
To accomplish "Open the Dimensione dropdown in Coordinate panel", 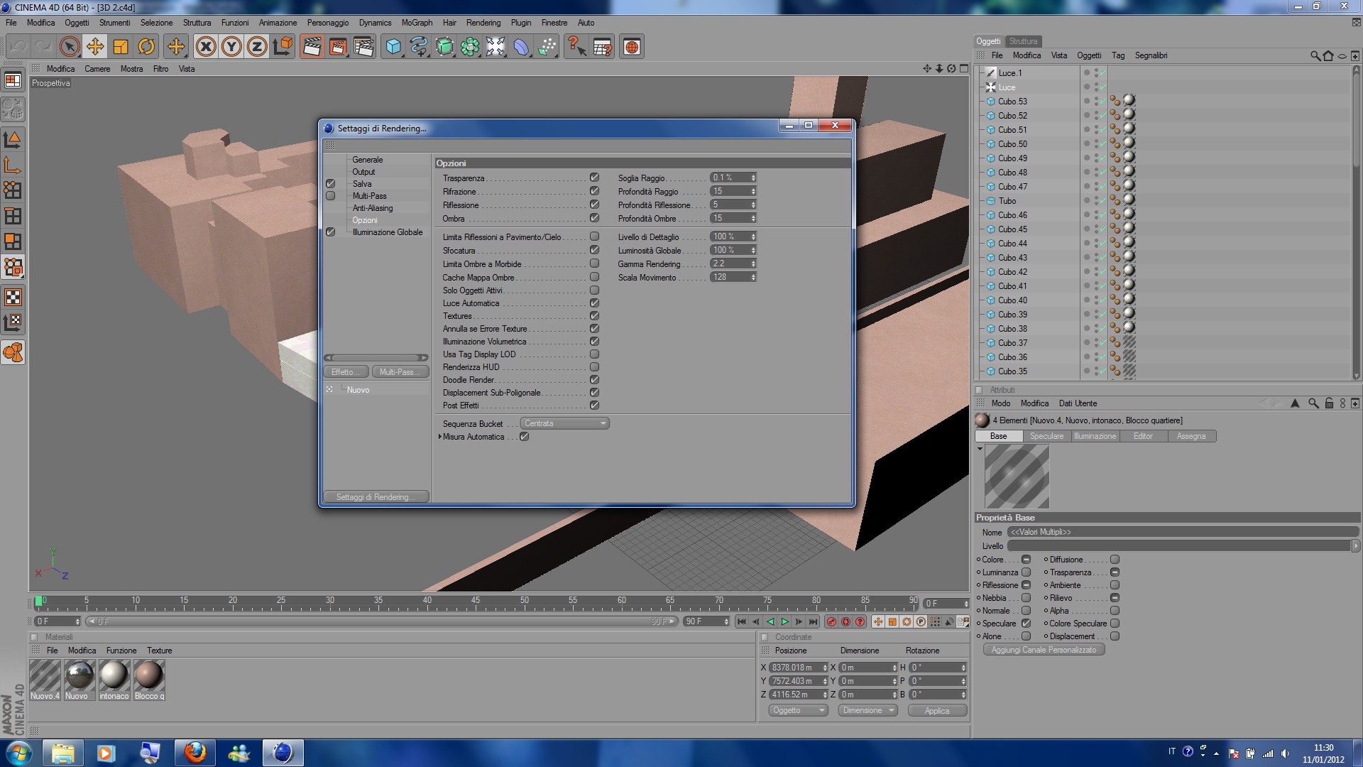I will tap(867, 710).
